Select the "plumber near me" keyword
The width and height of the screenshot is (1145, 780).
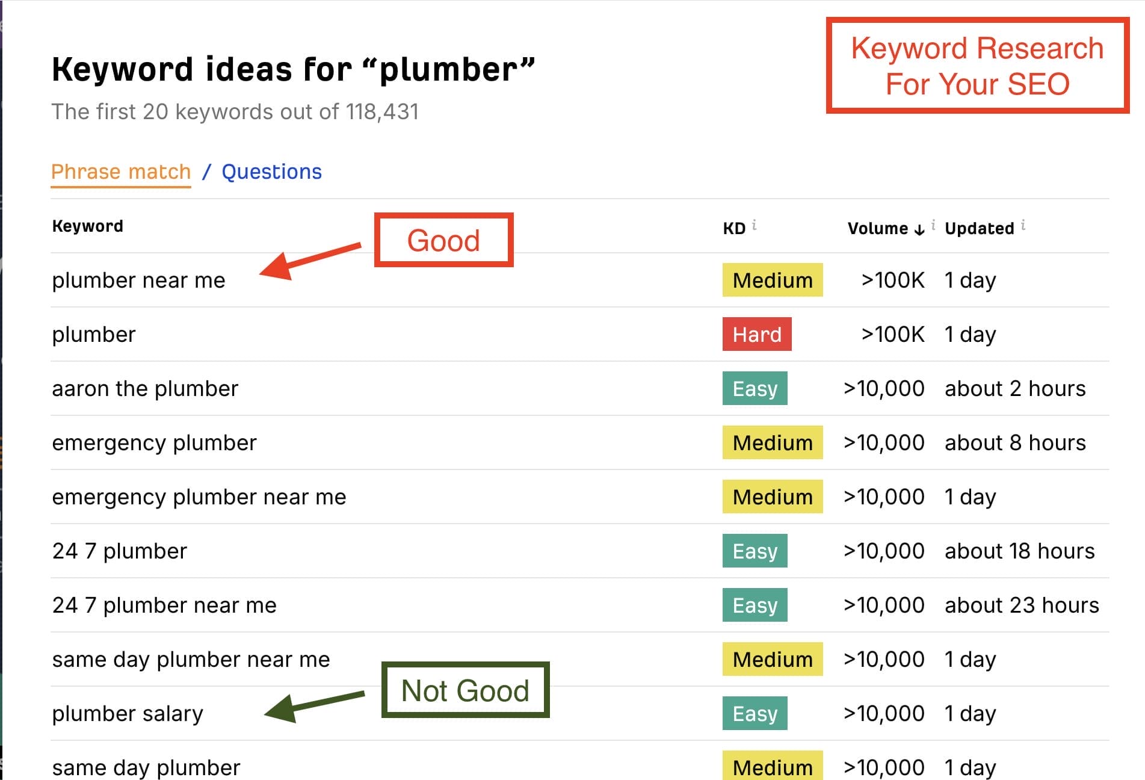click(x=138, y=280)
